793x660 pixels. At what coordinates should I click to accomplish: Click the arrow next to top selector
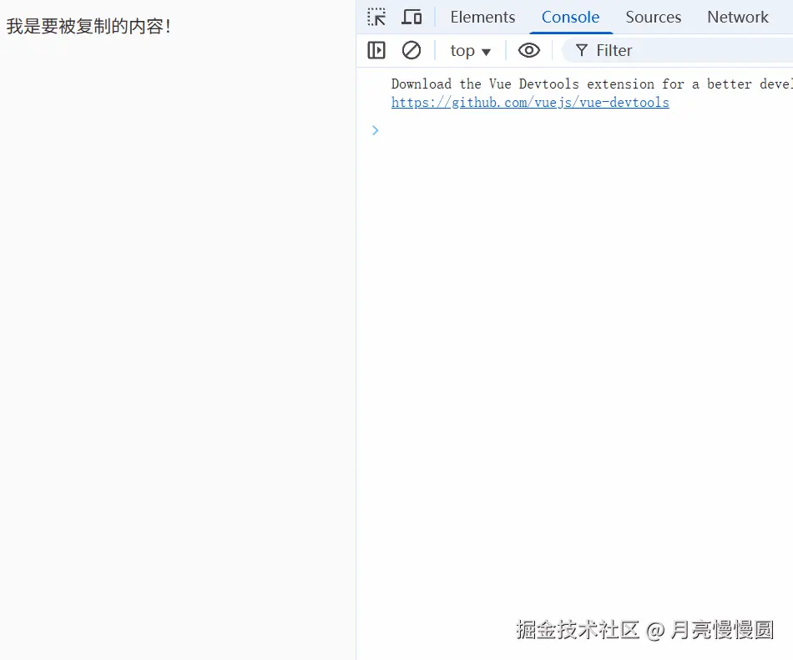[x=486, y=51]
